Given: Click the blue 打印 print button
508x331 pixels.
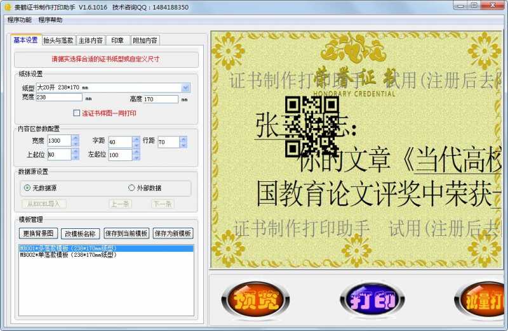Looking at the screenshot, I should coord(372,299).
